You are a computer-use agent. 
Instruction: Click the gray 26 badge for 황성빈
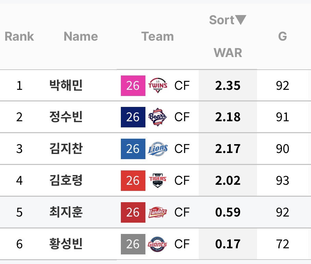[x=133, y=244]
